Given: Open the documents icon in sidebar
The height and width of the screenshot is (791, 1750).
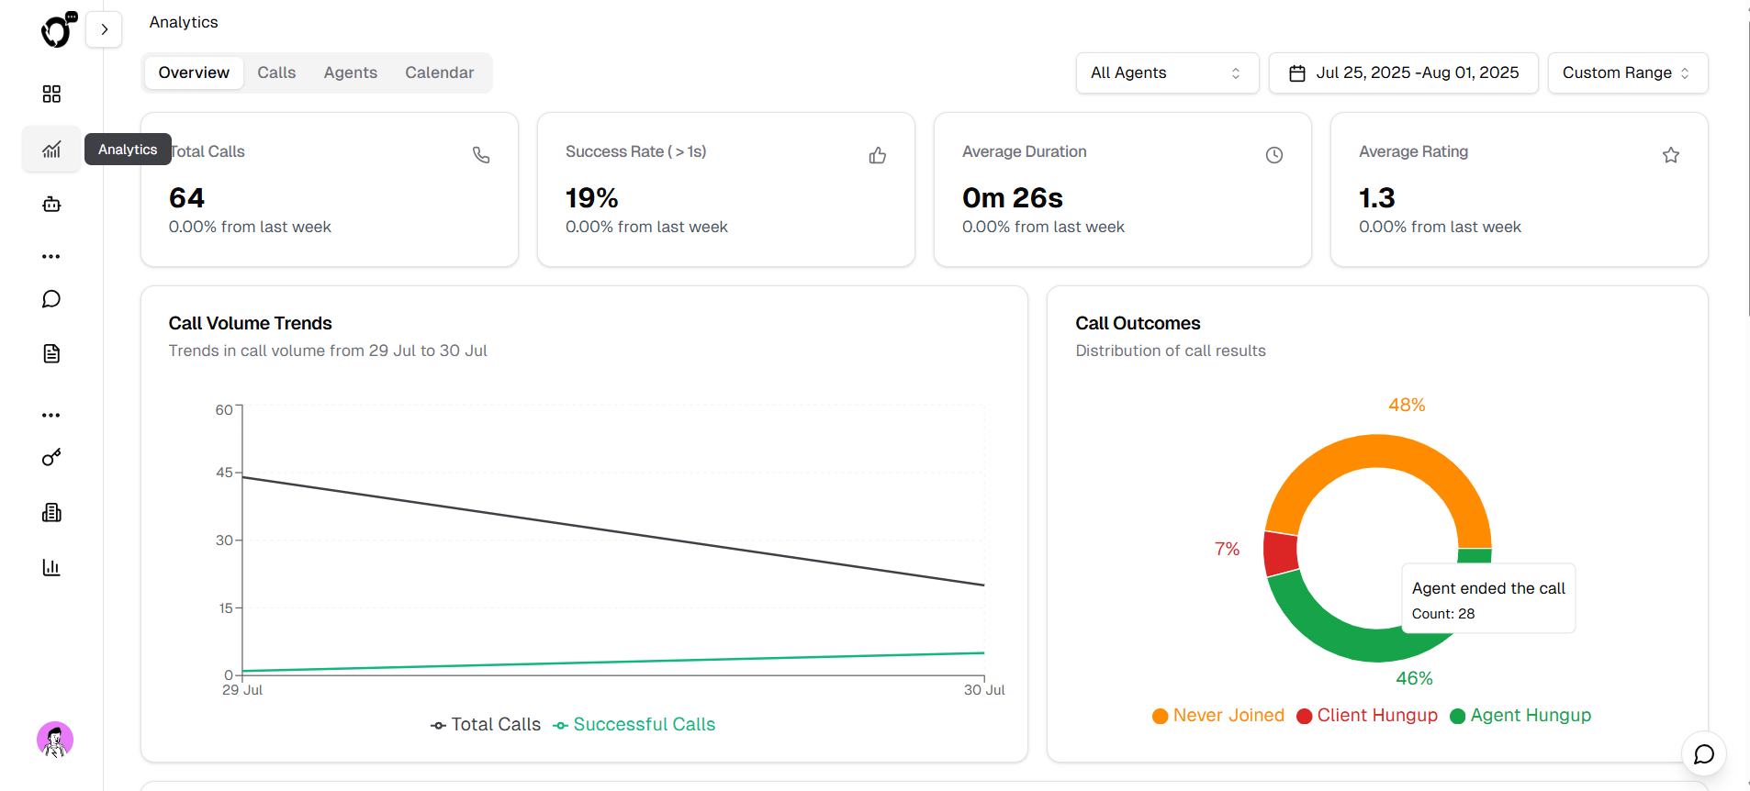Looking at the screenshot, I should point(51,353).
